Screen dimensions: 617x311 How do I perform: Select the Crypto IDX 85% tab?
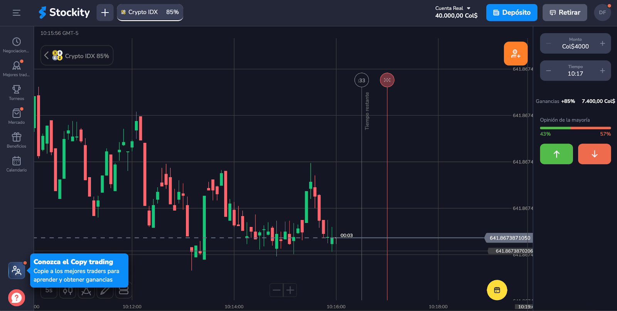[x=150, y=12]
